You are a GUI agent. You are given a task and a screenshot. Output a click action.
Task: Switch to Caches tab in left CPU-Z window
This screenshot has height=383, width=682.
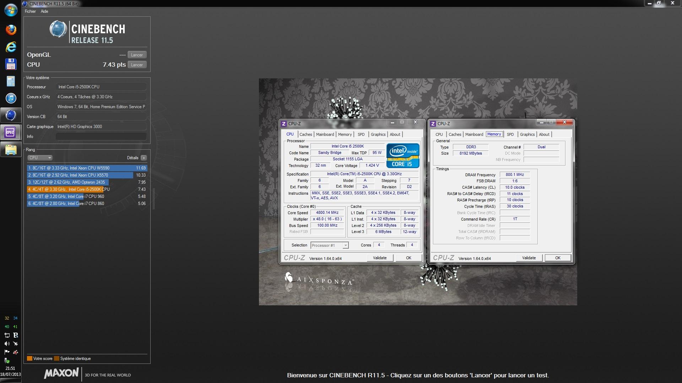click(x=305, y=134)
